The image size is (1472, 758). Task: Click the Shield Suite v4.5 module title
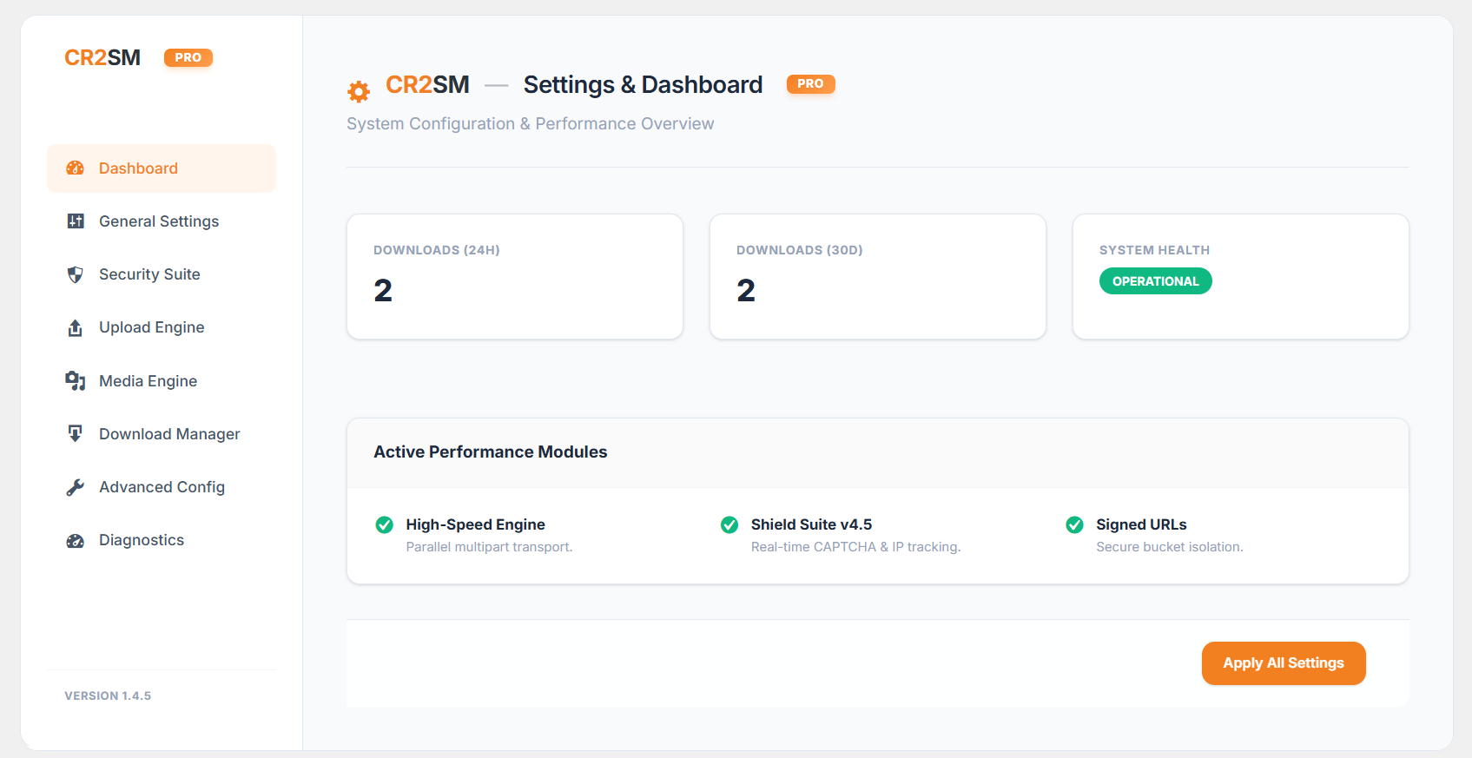812,524
